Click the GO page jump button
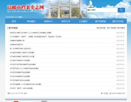 (113, 94)
